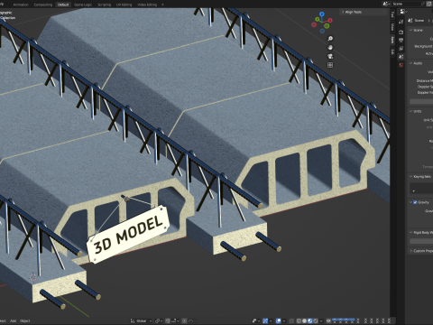Switch to the Scripting workspace tab
Screen dimensions: 433x325
coord(104,5)
